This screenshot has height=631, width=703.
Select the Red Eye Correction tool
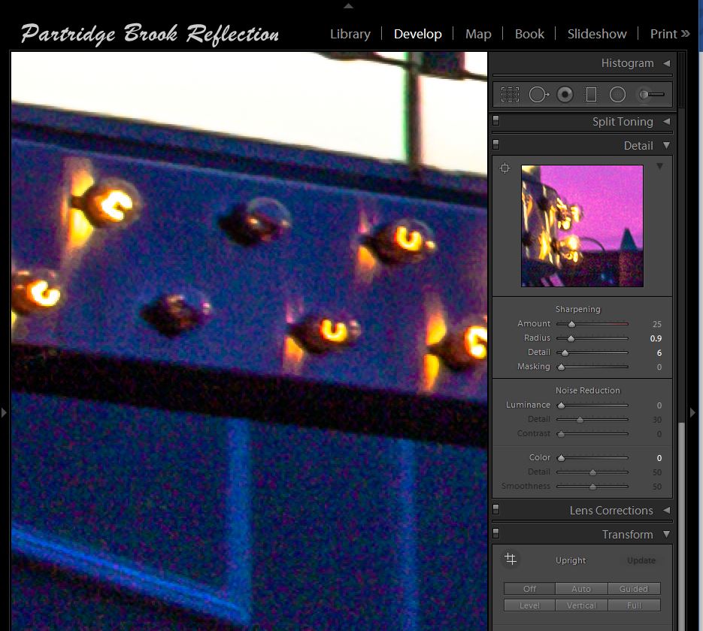(565, 94)
